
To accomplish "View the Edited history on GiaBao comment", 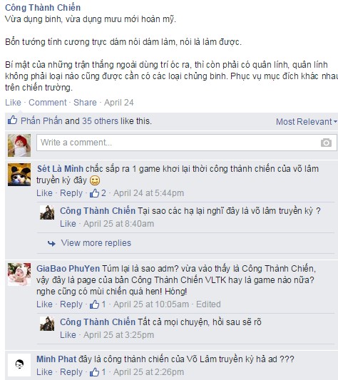I will coord(208,304).
